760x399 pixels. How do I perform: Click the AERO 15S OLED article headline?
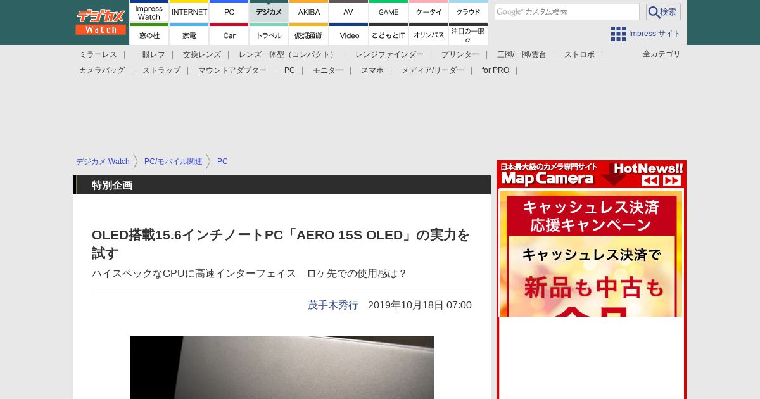click(281, 244)
